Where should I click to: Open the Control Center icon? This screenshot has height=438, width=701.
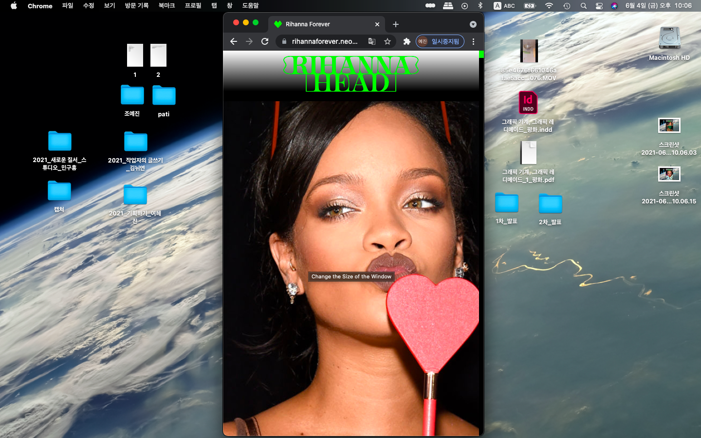(599, 6)
